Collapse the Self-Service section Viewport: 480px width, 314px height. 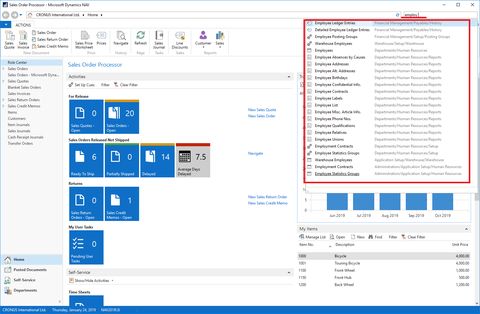(289, 272)
